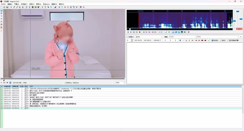Open the effect dropdown field
The height and width of the screenshot is (131, 244).
[x=218, y=37]
